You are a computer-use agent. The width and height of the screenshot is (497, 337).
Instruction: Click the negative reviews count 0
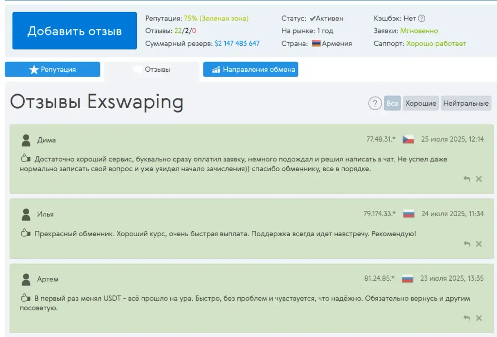(x=194, y=31)
